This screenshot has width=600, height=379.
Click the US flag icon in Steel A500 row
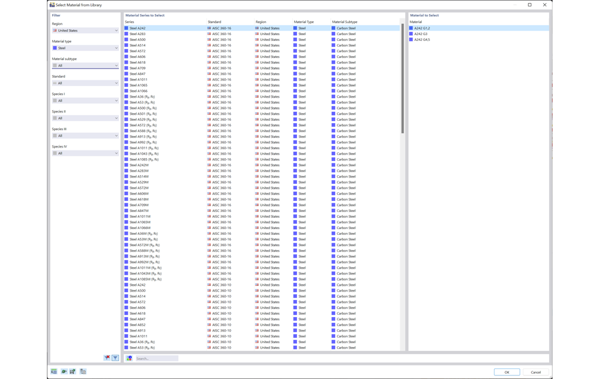pos(209,39)
